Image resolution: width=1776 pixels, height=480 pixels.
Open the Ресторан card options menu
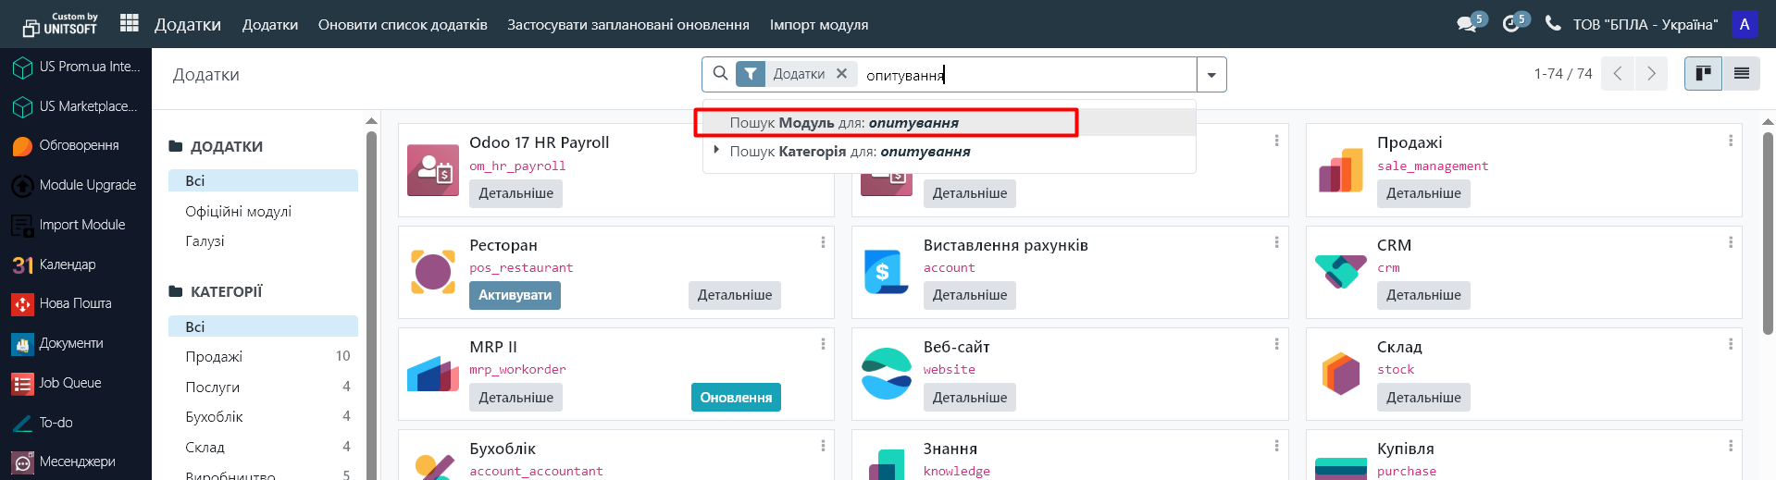[823, 242]
